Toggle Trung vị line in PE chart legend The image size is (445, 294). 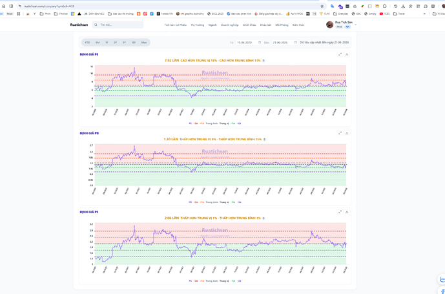coord(224,123)
